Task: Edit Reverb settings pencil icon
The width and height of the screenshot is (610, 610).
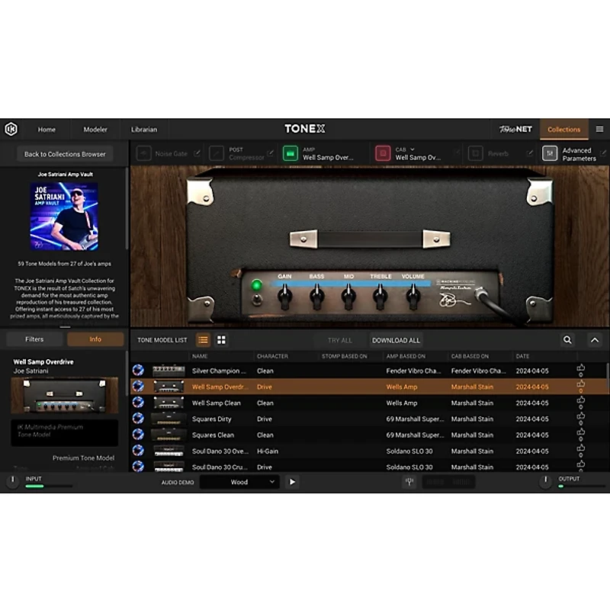Action: [529, 153]
